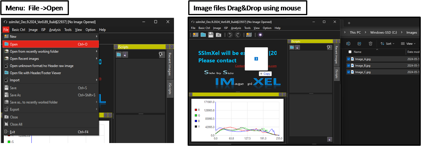Screen dimensions: 421x146
Task: Click broom icon at bottom of lower JScripts pane
Action: tap(329, 139)
